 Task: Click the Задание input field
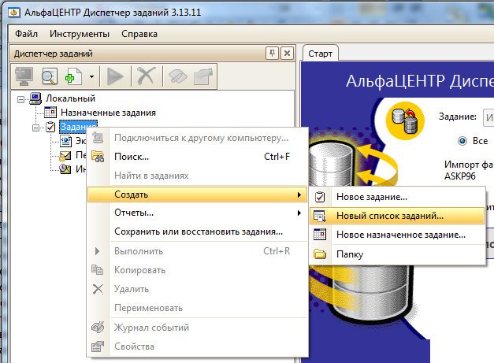click(x=488, y=117)
